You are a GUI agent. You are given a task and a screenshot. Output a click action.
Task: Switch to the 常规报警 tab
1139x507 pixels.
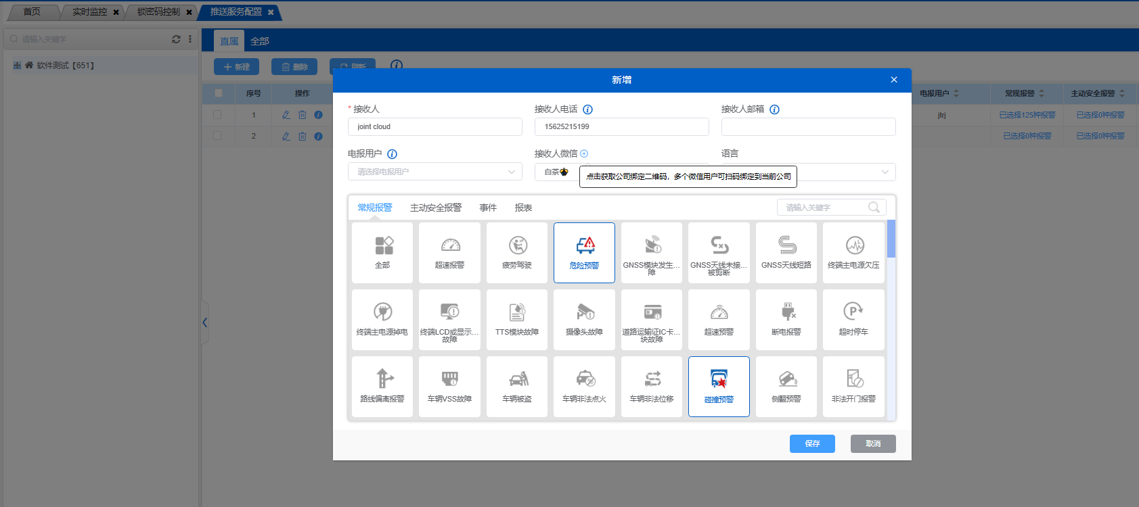coord(375,208)
